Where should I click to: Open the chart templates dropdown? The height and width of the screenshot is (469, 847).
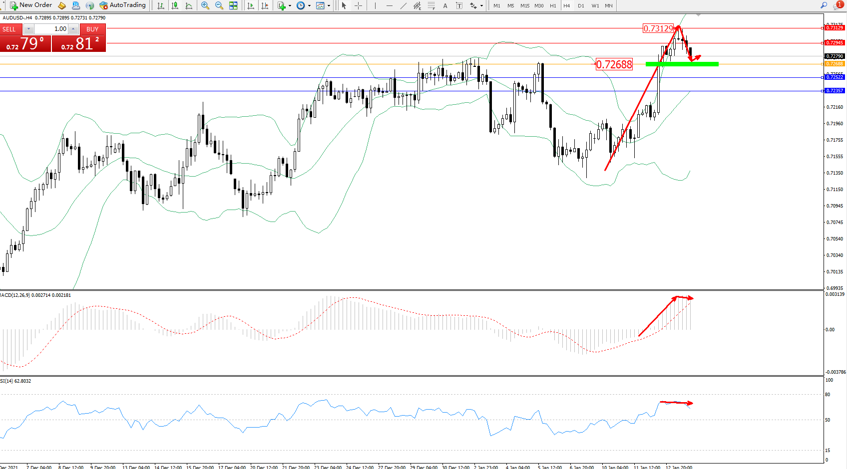[329, 6]
